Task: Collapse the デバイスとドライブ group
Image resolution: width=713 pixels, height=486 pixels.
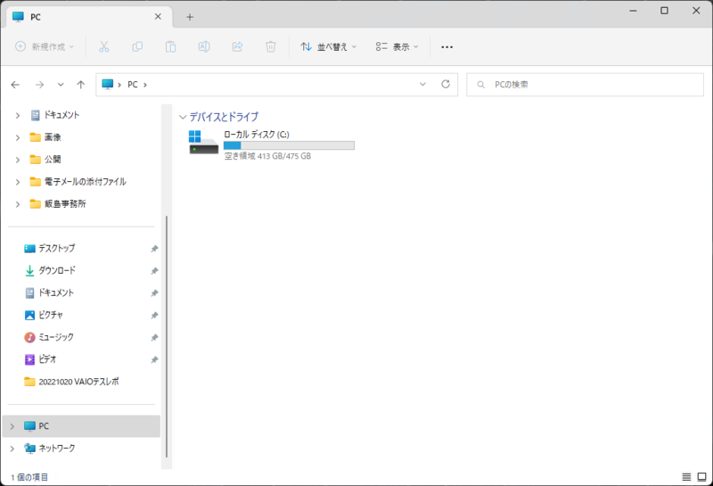Action: pyautogui.click(x=183, y=117)
